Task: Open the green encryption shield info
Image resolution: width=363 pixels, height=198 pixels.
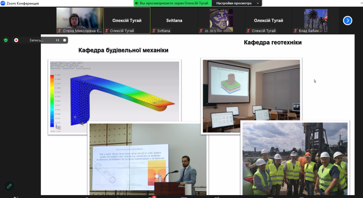Action: click(6, 40)
